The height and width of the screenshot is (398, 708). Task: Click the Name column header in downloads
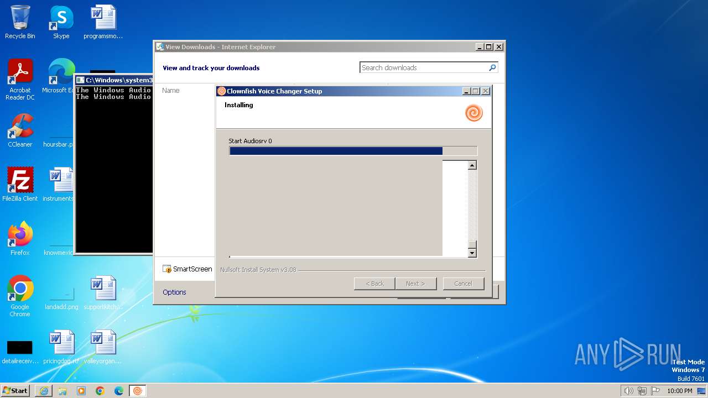(x=171, y=90)
